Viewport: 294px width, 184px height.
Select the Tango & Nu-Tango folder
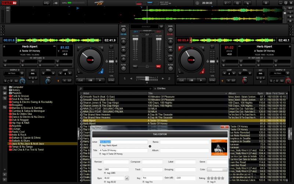tap(22, 146)
